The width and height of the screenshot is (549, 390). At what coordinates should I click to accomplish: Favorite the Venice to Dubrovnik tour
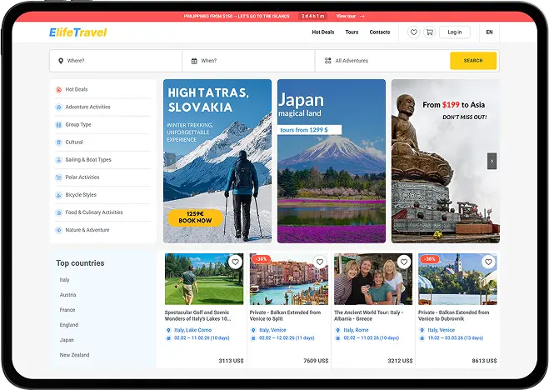tap(488, 262)
